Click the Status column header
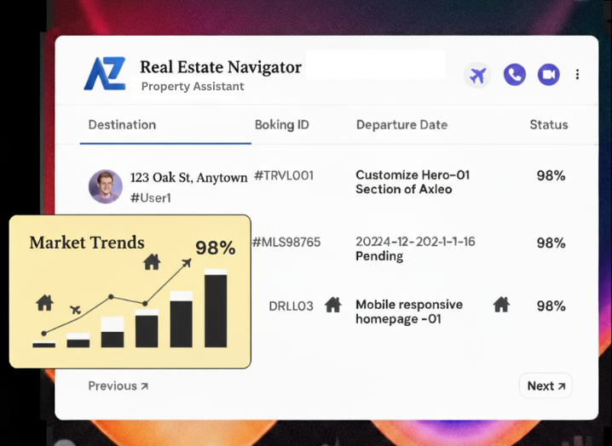This screenshot has width=612, height=446. 548,124
